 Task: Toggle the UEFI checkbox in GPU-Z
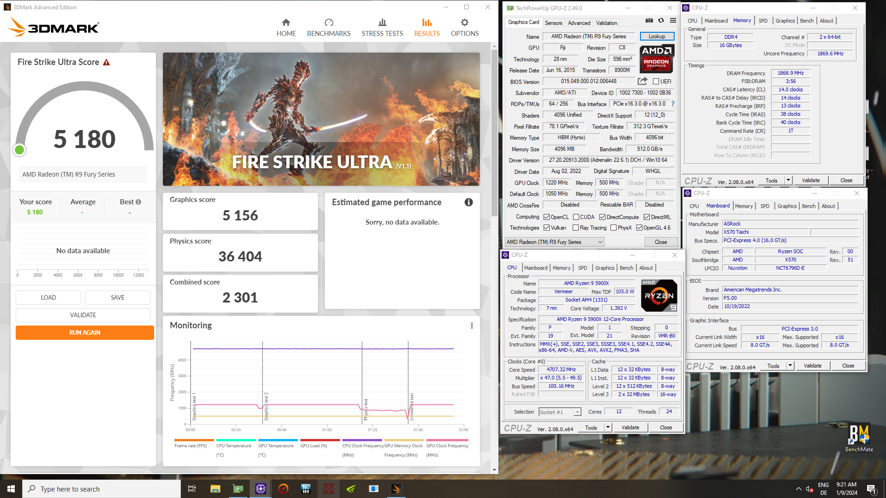(x=656, y=82)
